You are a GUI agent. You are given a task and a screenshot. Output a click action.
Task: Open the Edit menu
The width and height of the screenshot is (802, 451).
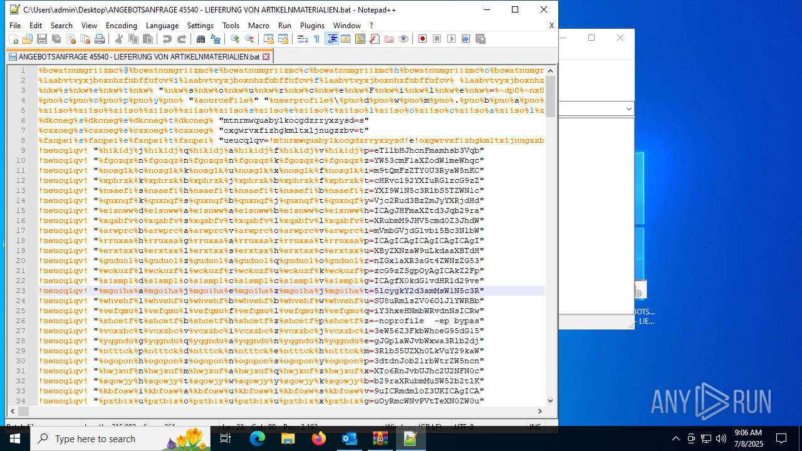pyautogui.click(x=36, y=26)
